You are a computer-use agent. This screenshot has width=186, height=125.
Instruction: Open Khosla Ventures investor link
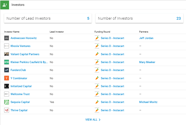(20, 46)
